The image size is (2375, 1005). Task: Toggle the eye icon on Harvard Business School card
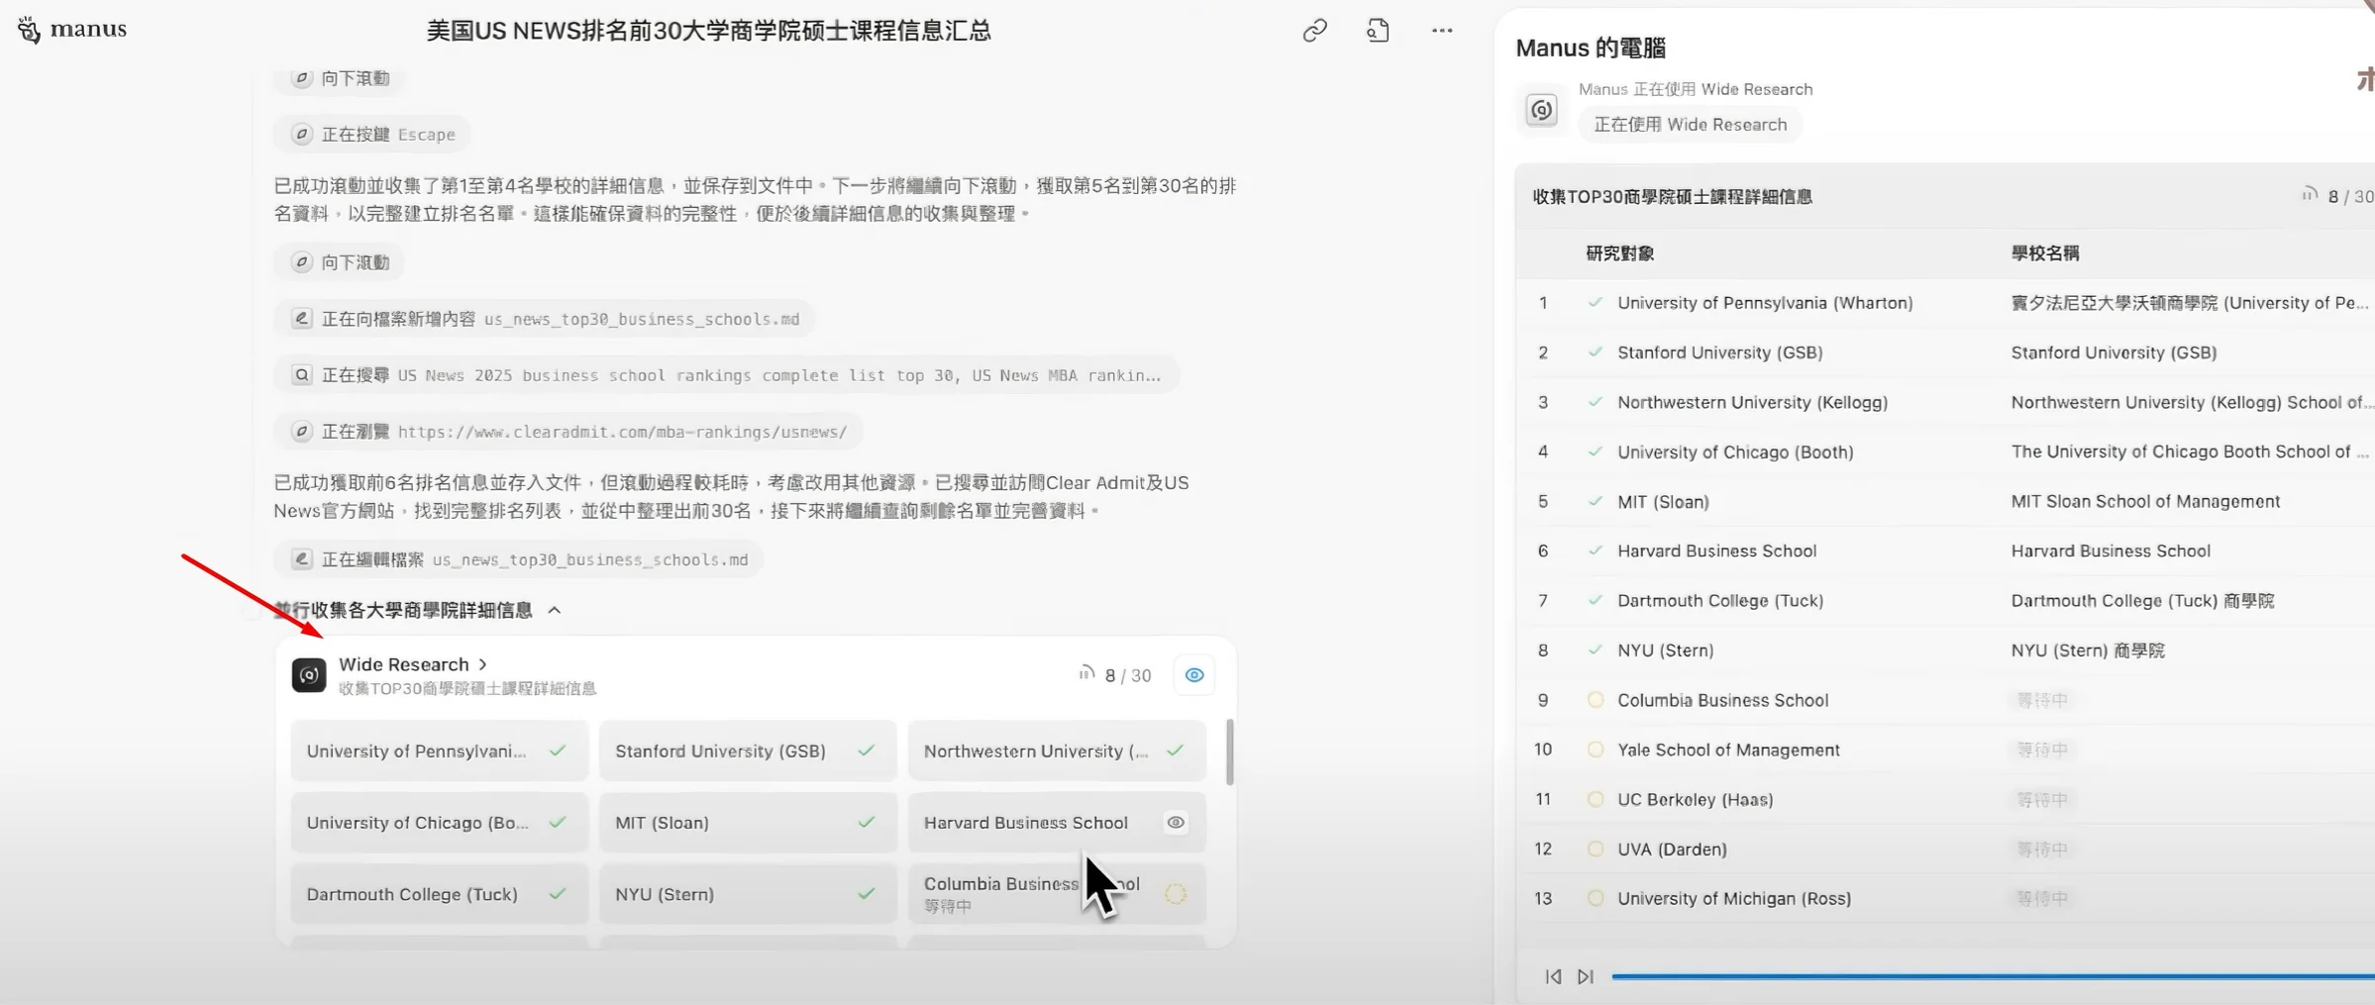(x=1176, y=822)
